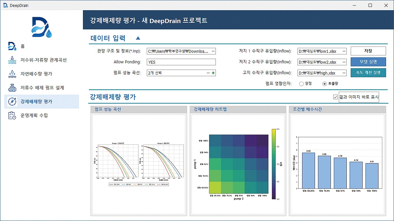Browse file for high.xlsx inflow

[x=344, y=73]
